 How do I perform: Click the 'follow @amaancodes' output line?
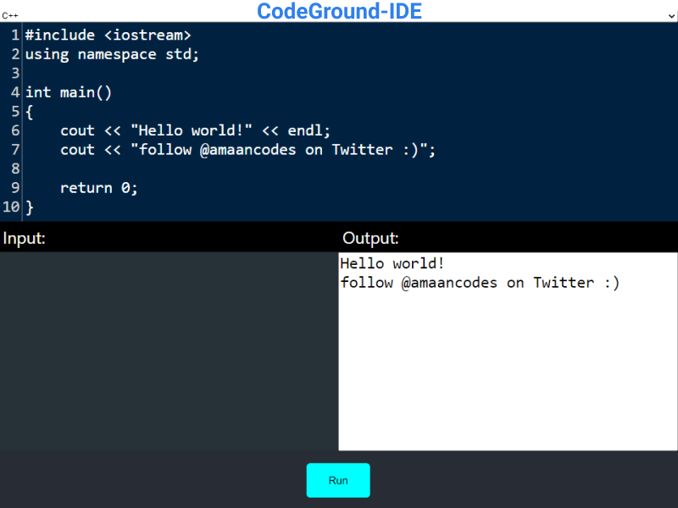coord(480,283)
